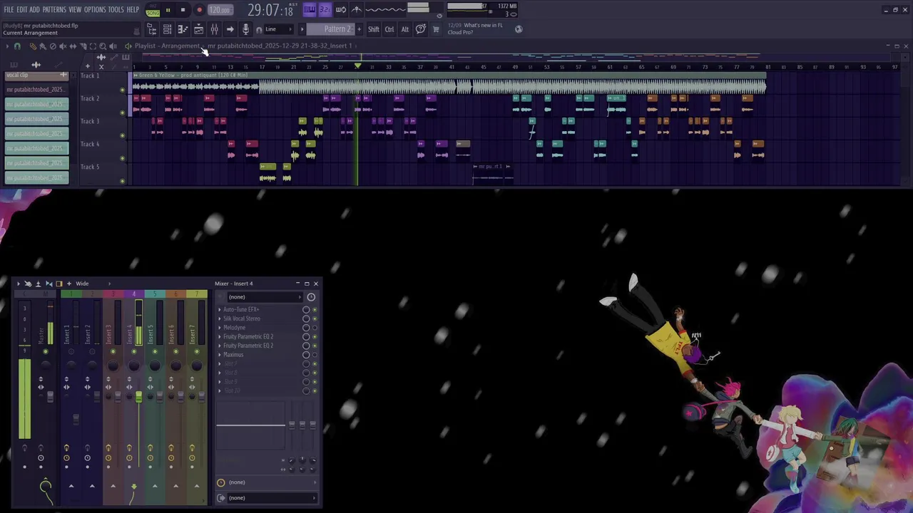Click the Shift key button
This screenshot has height=513, width=913.
(374, 29)
